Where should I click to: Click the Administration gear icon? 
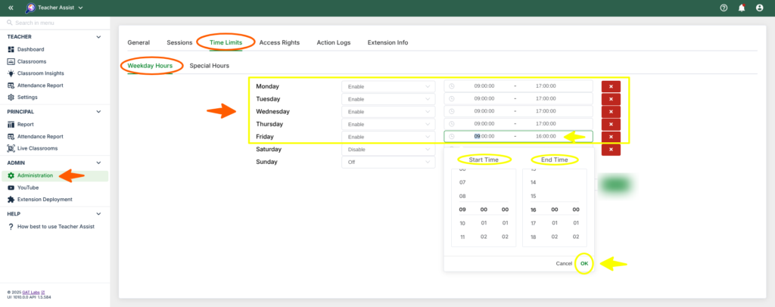click(11, 175)
